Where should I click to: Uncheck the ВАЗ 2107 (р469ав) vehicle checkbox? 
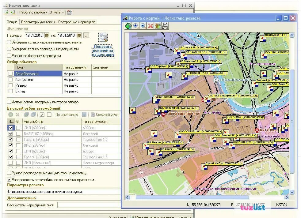click(x=10, y=133)
